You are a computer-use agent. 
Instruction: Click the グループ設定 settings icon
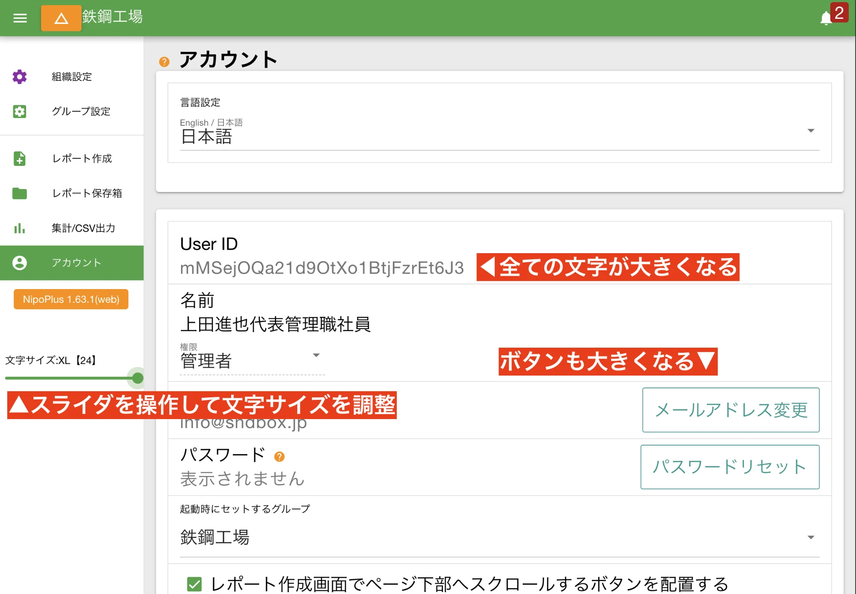19,112
